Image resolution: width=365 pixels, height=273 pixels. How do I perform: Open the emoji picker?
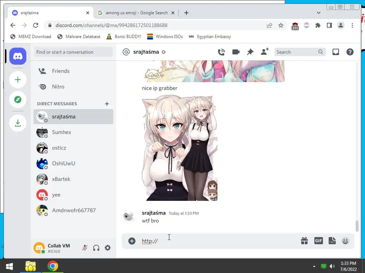point(345,241)
